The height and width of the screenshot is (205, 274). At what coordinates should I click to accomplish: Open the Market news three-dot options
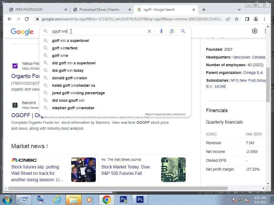47,146
